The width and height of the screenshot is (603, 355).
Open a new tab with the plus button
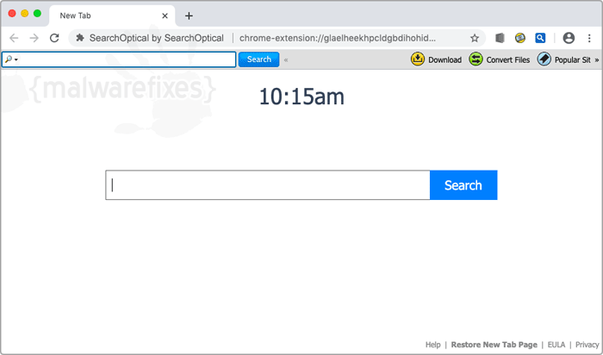189,16
